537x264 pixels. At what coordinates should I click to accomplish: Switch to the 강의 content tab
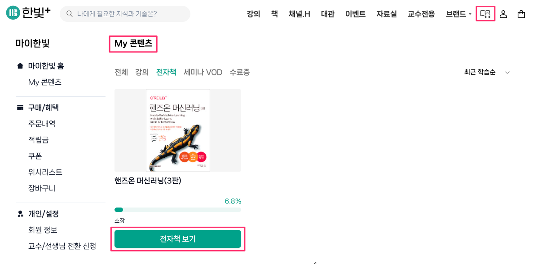click(142, 72)
